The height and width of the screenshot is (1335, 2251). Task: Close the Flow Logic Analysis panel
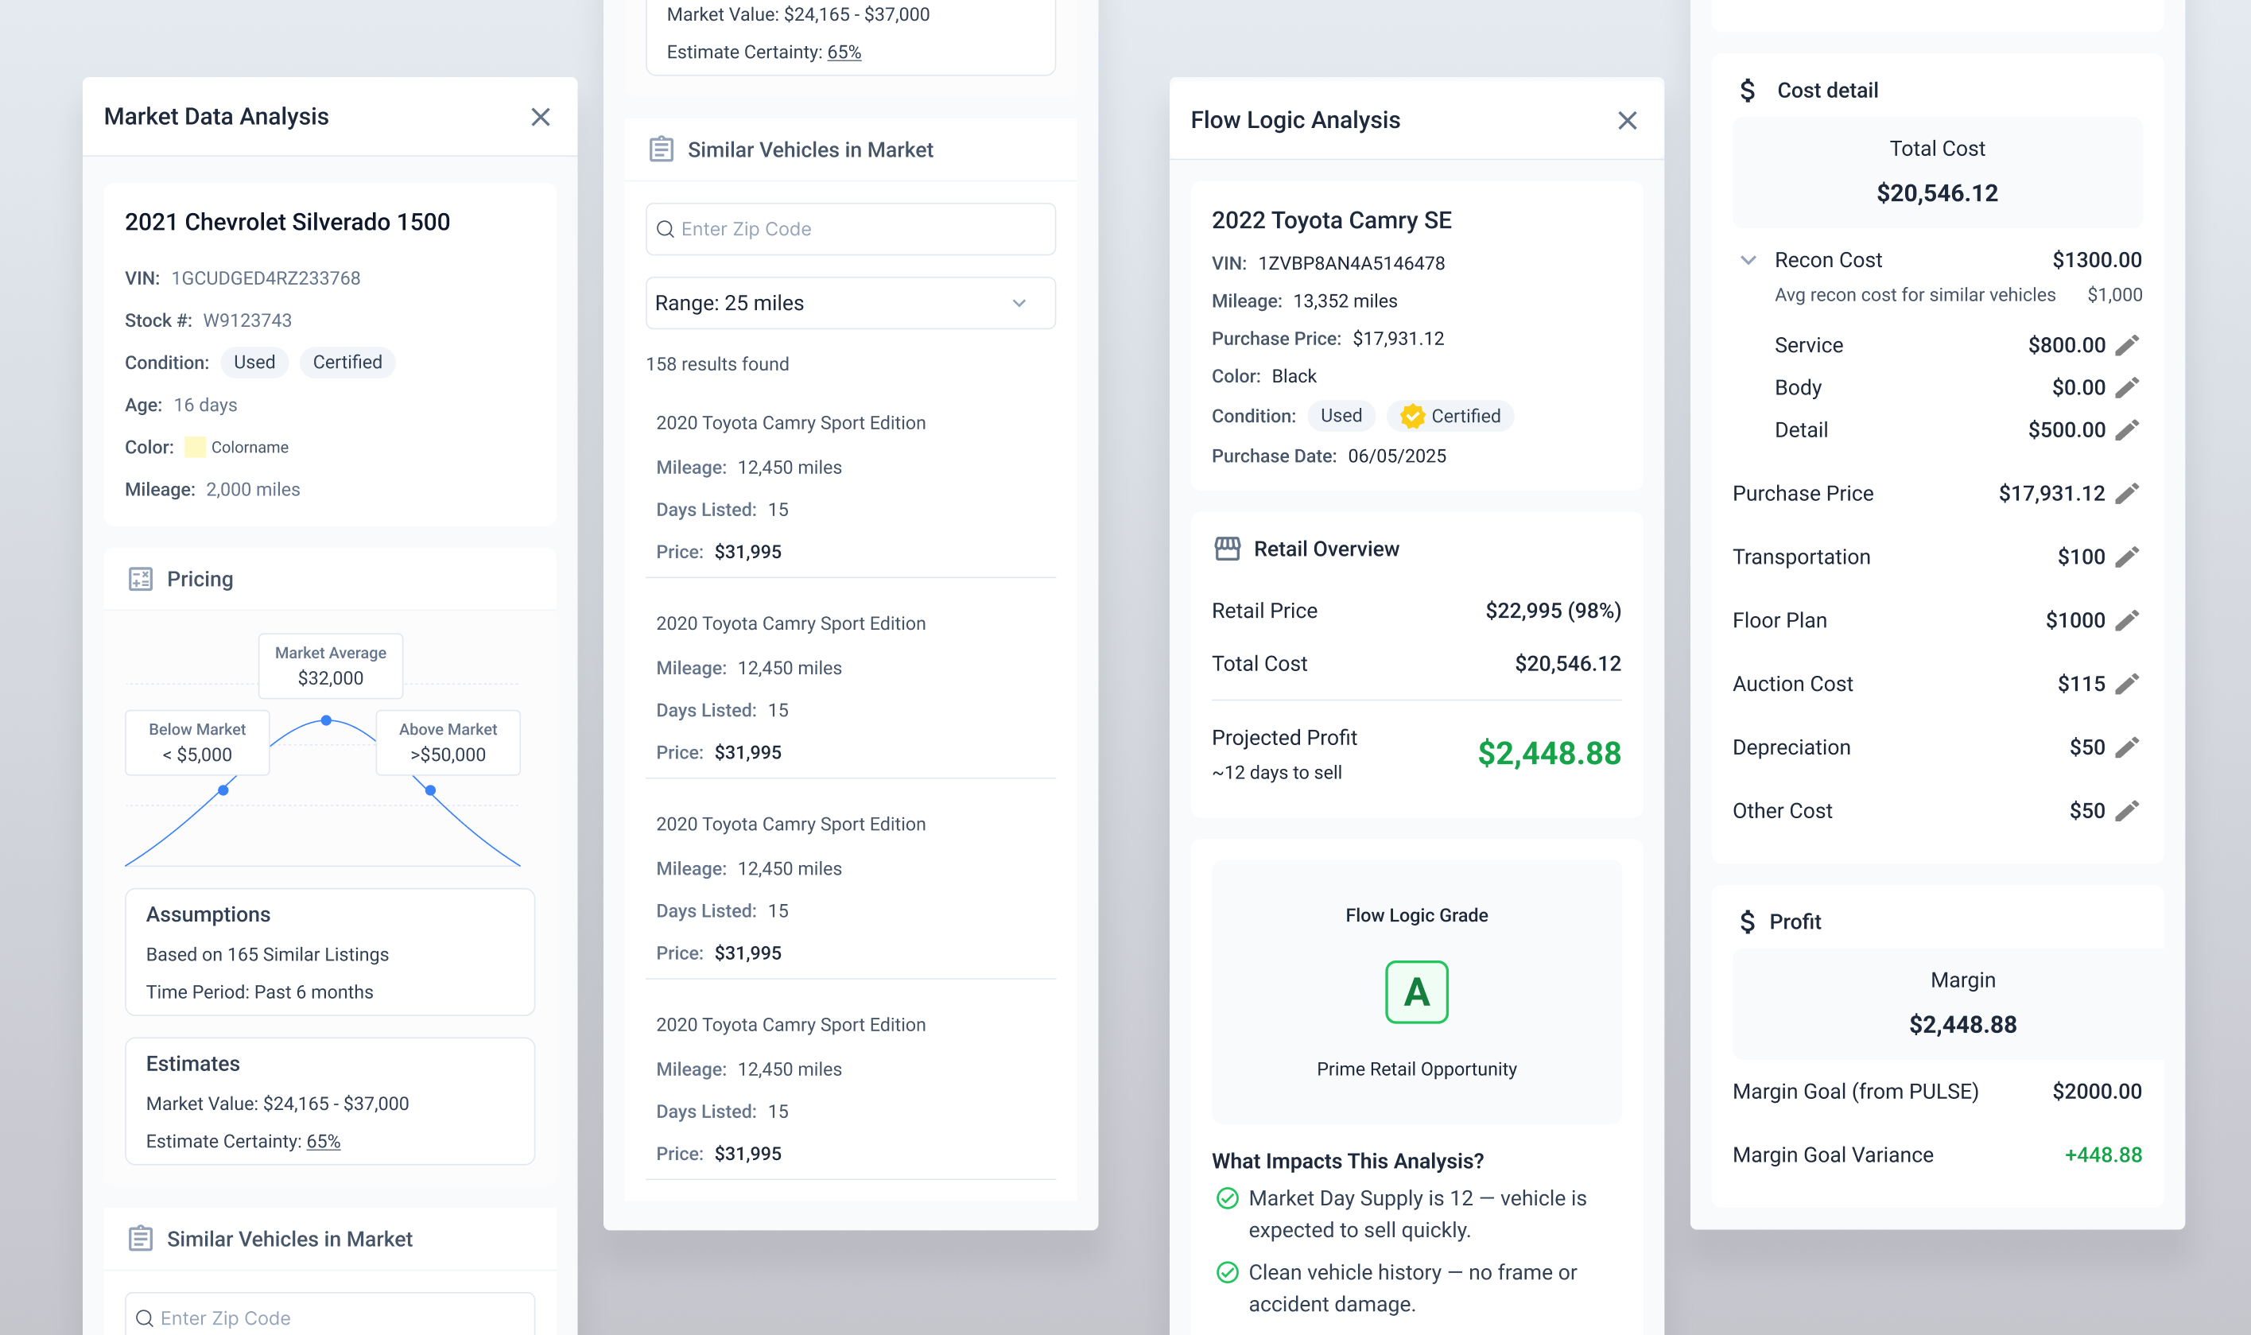1627,121
